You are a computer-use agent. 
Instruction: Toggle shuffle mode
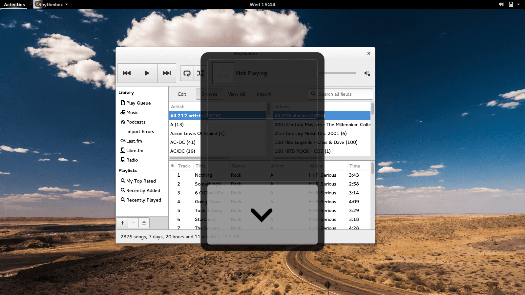200,73
